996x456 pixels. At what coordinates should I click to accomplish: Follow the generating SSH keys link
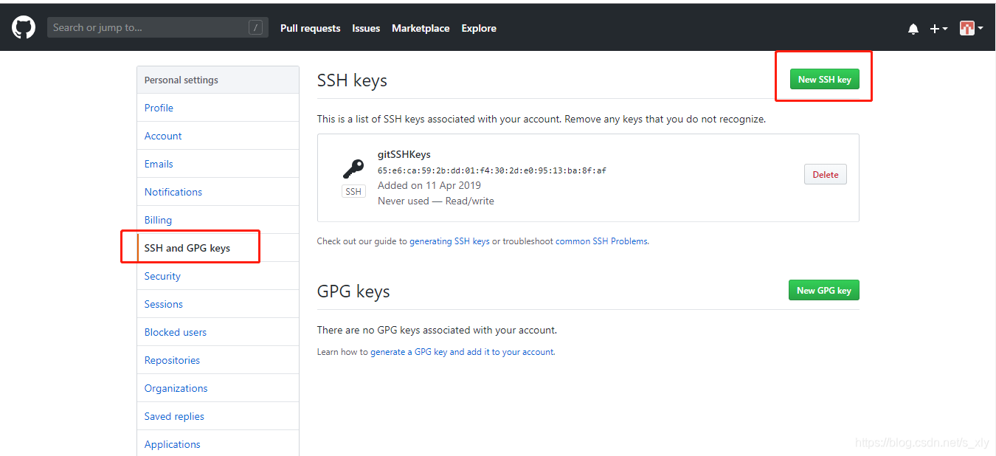pyautogui.click(x=449, y=241)
